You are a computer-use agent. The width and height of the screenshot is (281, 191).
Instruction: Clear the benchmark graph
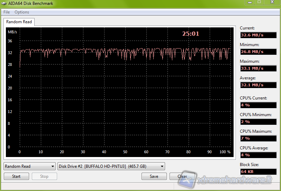[182, 176]
